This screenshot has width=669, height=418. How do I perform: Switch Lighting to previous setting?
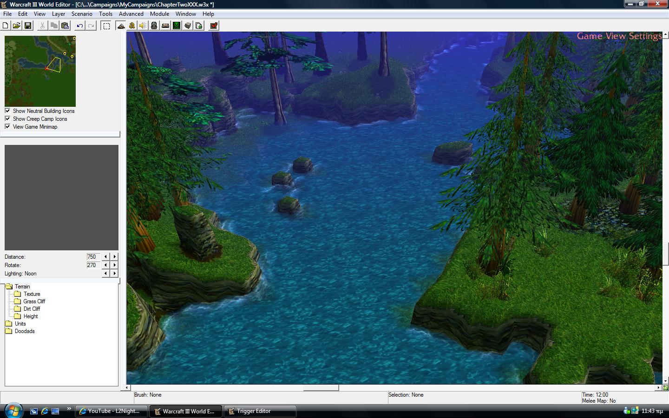coord(105,273)
